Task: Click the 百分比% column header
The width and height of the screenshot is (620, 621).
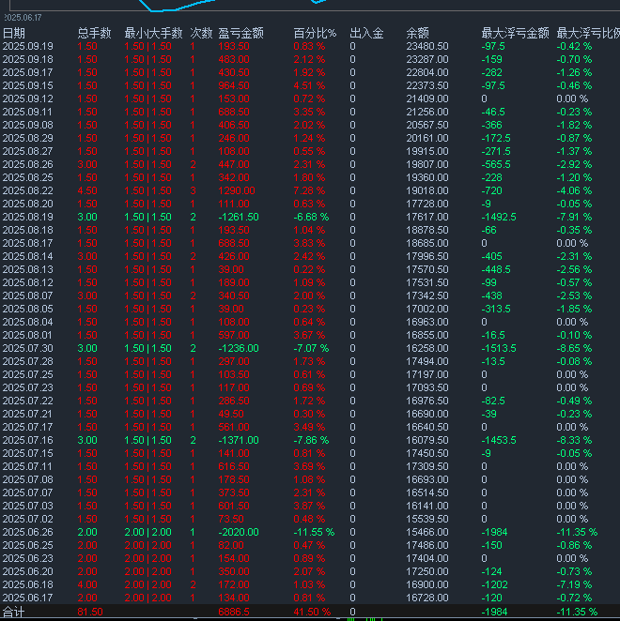Action: click(x=315, y=33)
